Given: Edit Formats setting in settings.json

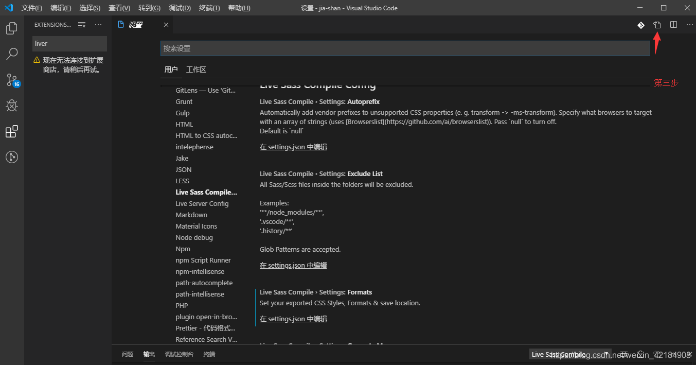Looking at the screenshot, I should point(293,319).
